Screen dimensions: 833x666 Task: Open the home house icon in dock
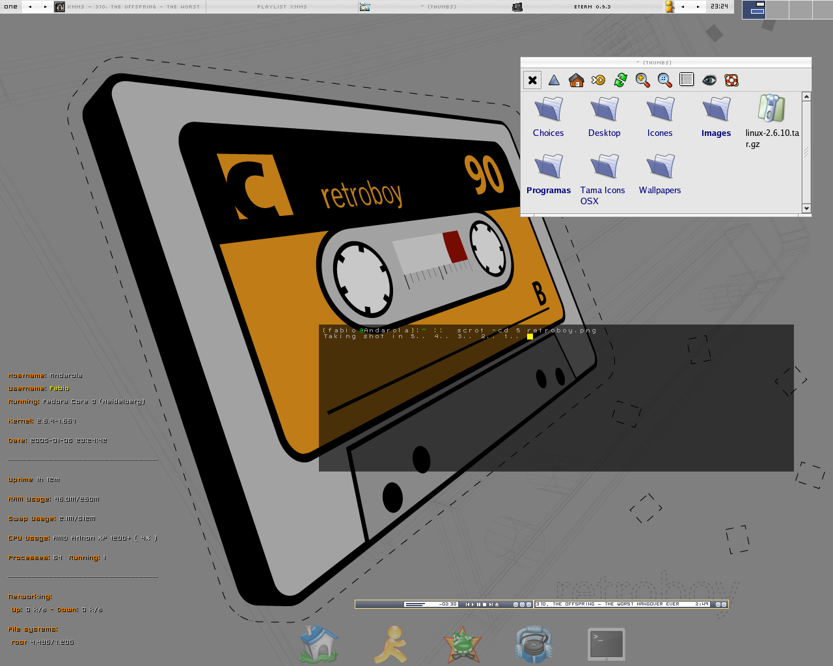[319, 644]
